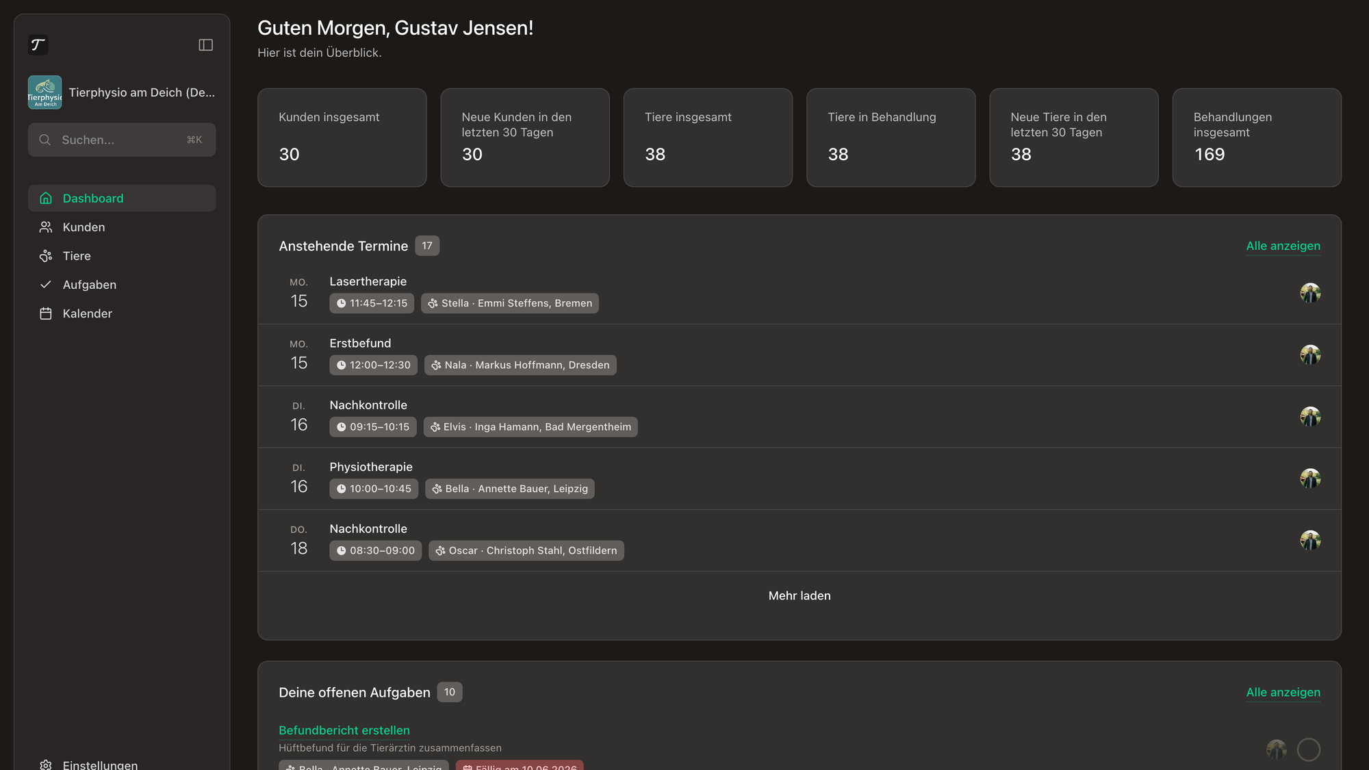Click the app logo icon in sidebar
Viewport: 1369px width, 770px height.
coord(38,45)
